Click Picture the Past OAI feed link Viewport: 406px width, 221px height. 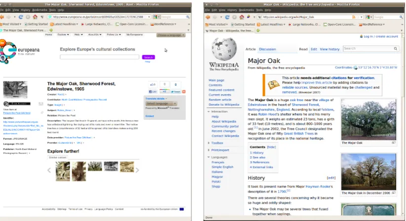17,113
